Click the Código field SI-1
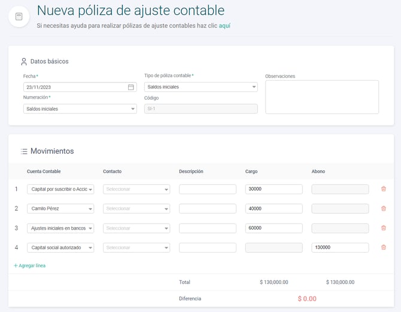The width and height of the screenshot is (401, 312). tap(200, 109)
